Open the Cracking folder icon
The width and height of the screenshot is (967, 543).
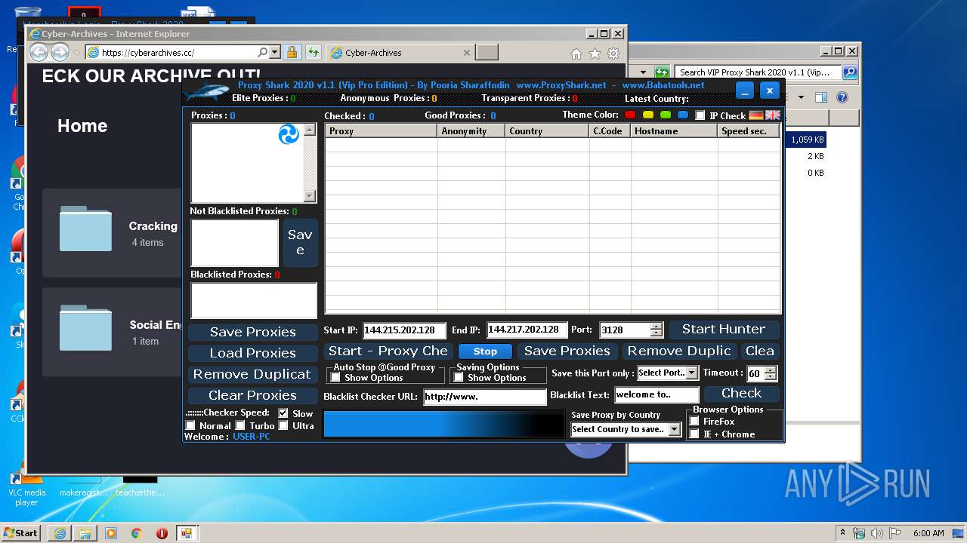point(85,229)
